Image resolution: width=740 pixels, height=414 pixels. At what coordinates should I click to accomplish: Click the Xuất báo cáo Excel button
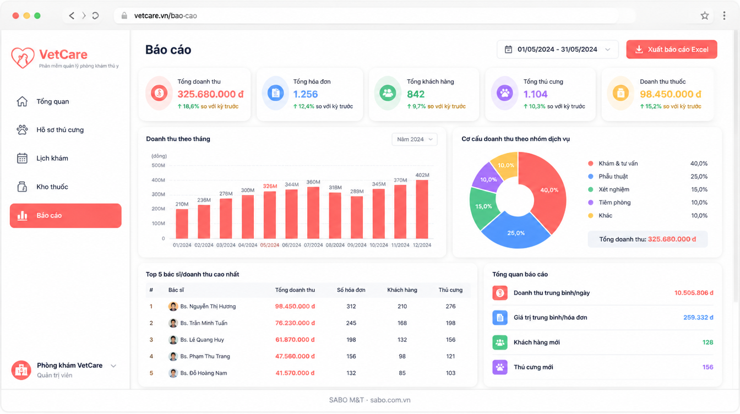coord(672,50)
